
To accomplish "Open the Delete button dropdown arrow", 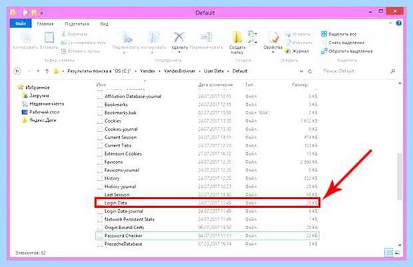I will [x=180, y=52].
